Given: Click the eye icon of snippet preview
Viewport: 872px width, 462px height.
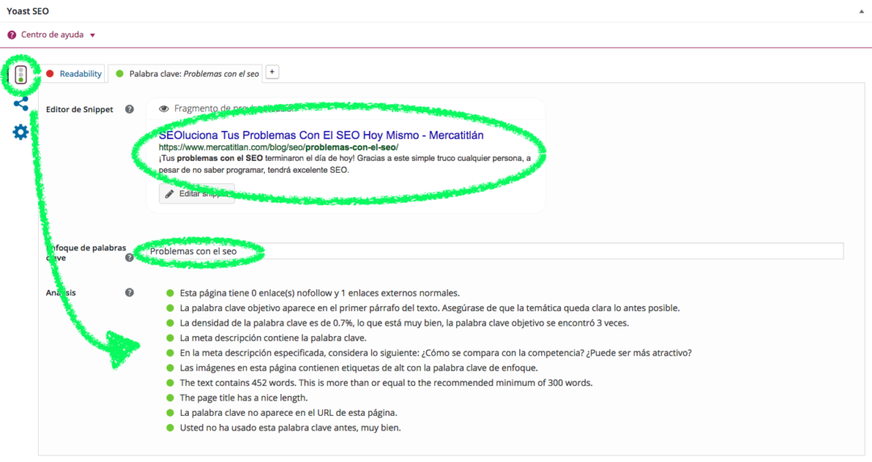Looking at the screenshot, I should [163, 108].
